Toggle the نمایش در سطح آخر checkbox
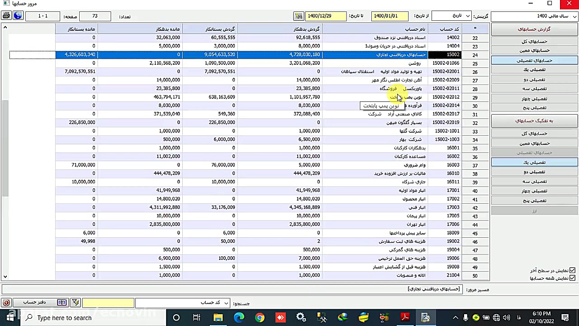The image size is (579, 326). (x=572, y=270)
